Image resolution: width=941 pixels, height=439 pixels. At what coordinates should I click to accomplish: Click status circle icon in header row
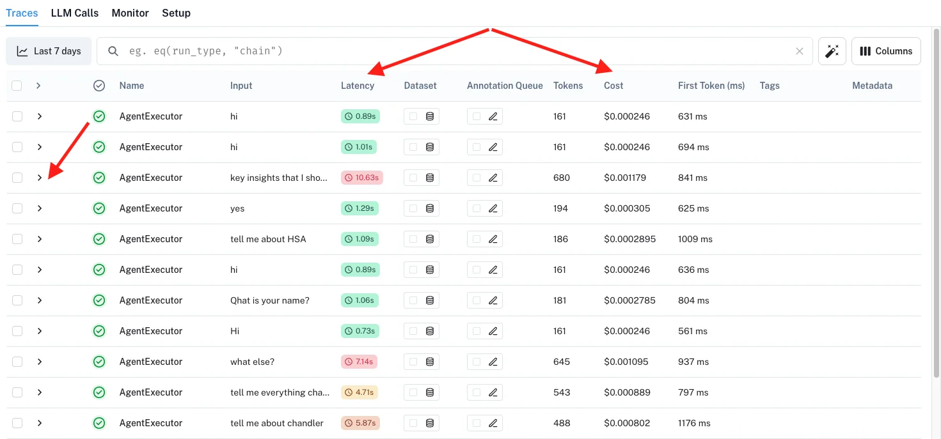pos(99,86)
